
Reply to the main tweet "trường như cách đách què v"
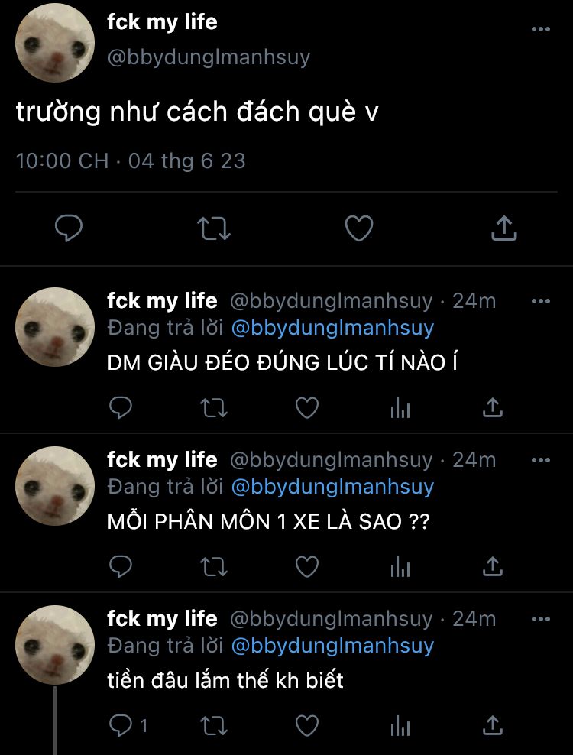point(69,228)
